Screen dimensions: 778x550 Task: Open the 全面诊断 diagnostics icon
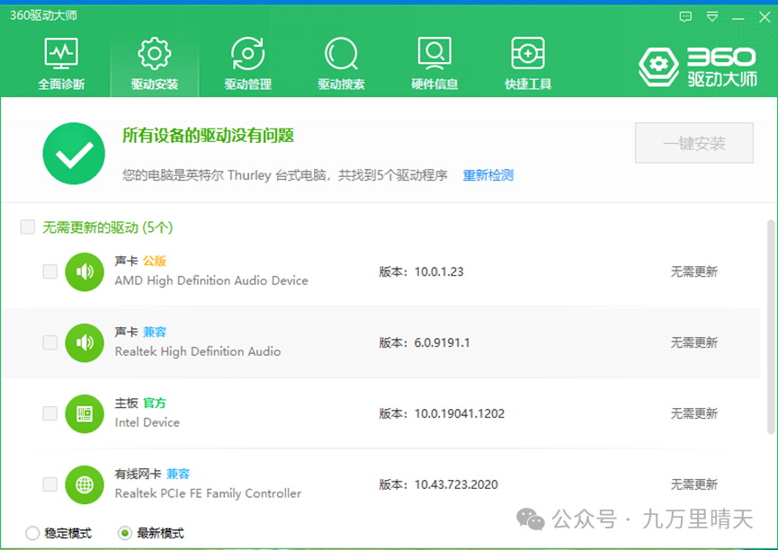[x=61, y=54]
